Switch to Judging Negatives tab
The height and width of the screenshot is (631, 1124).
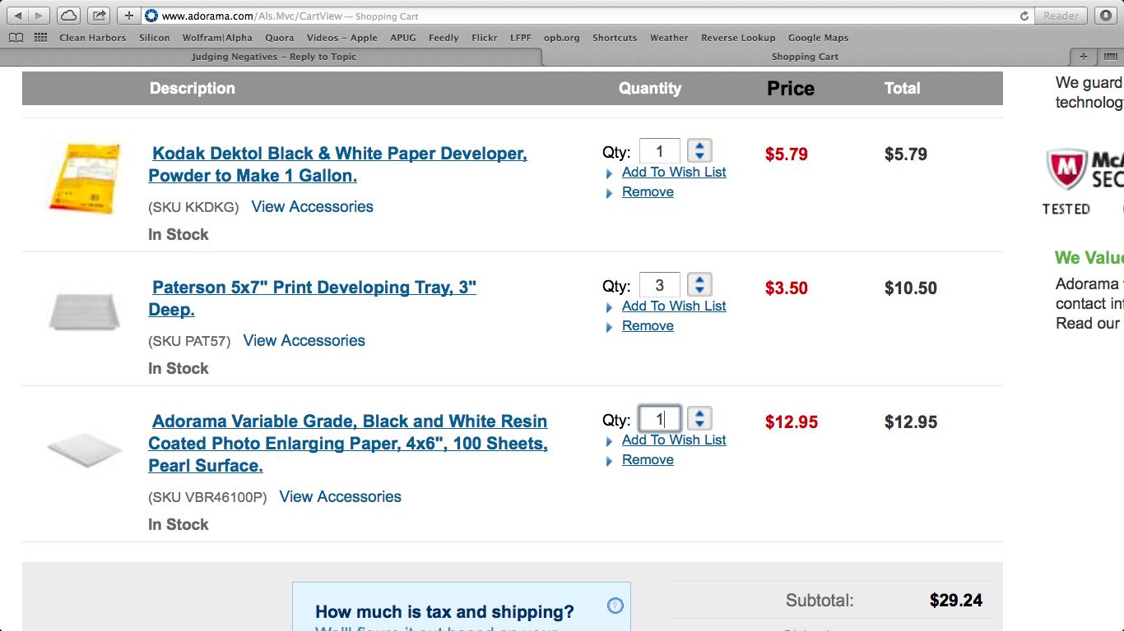(273, 57)
